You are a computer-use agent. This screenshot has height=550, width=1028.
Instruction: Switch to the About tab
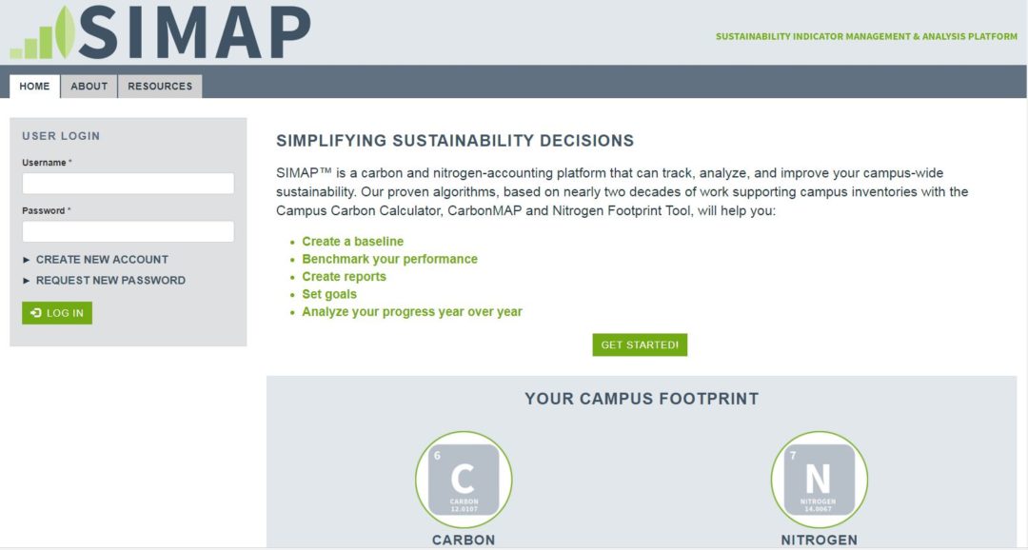tap(89, 86)
